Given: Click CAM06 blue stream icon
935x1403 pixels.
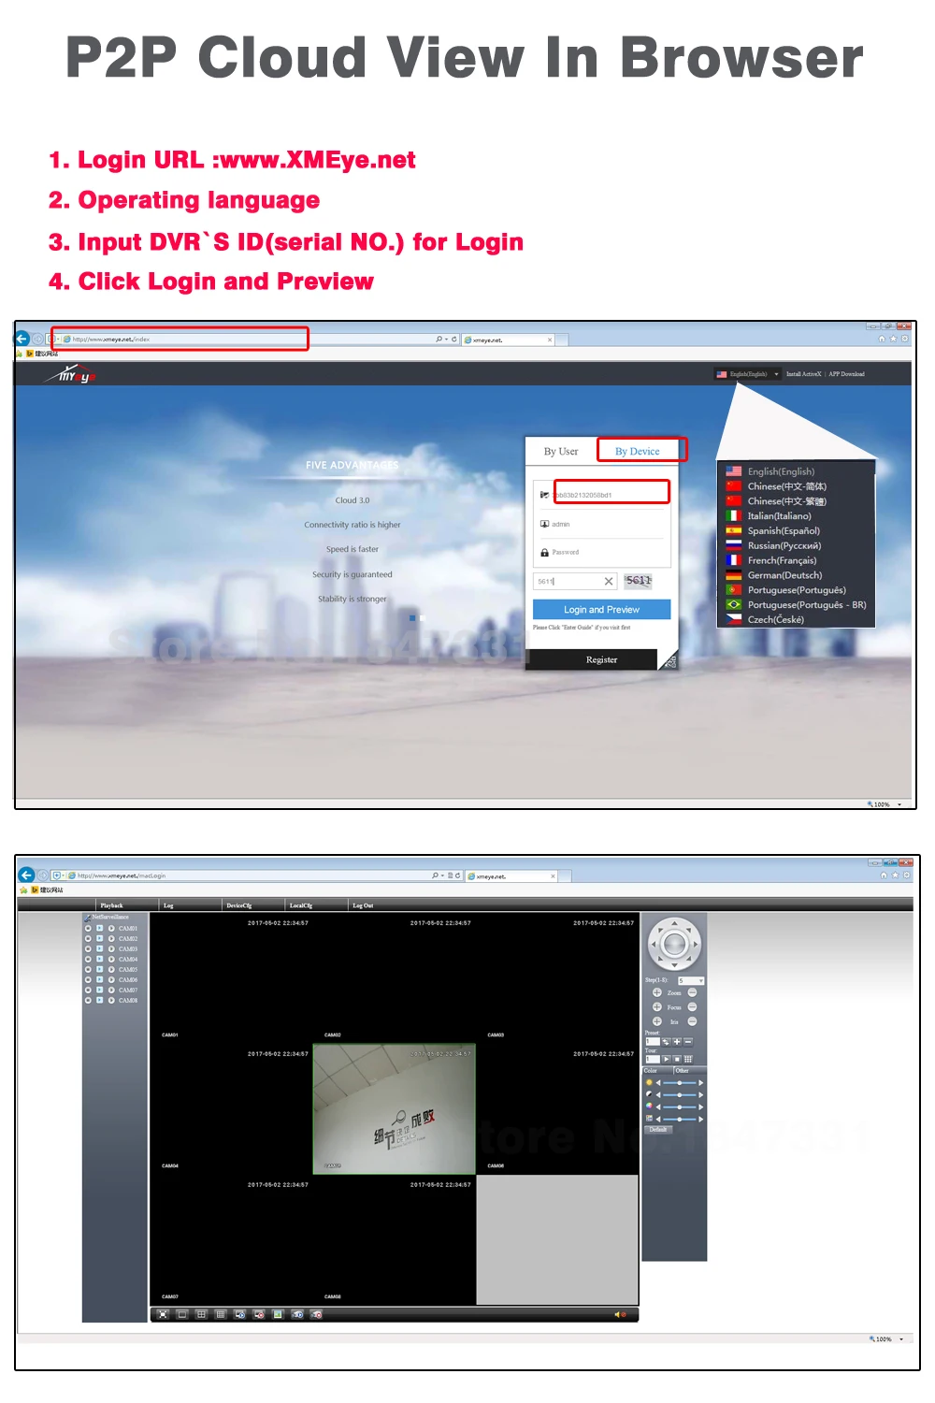Looking at the screenshot, I should tap(99, 979).
